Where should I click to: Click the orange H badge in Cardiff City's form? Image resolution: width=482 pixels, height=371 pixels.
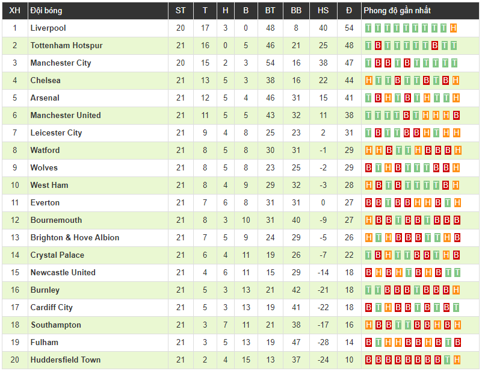pos(389,308)
